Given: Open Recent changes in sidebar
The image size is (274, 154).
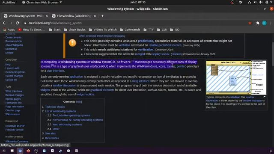Looking at the screenshot, I should point(14,76).
